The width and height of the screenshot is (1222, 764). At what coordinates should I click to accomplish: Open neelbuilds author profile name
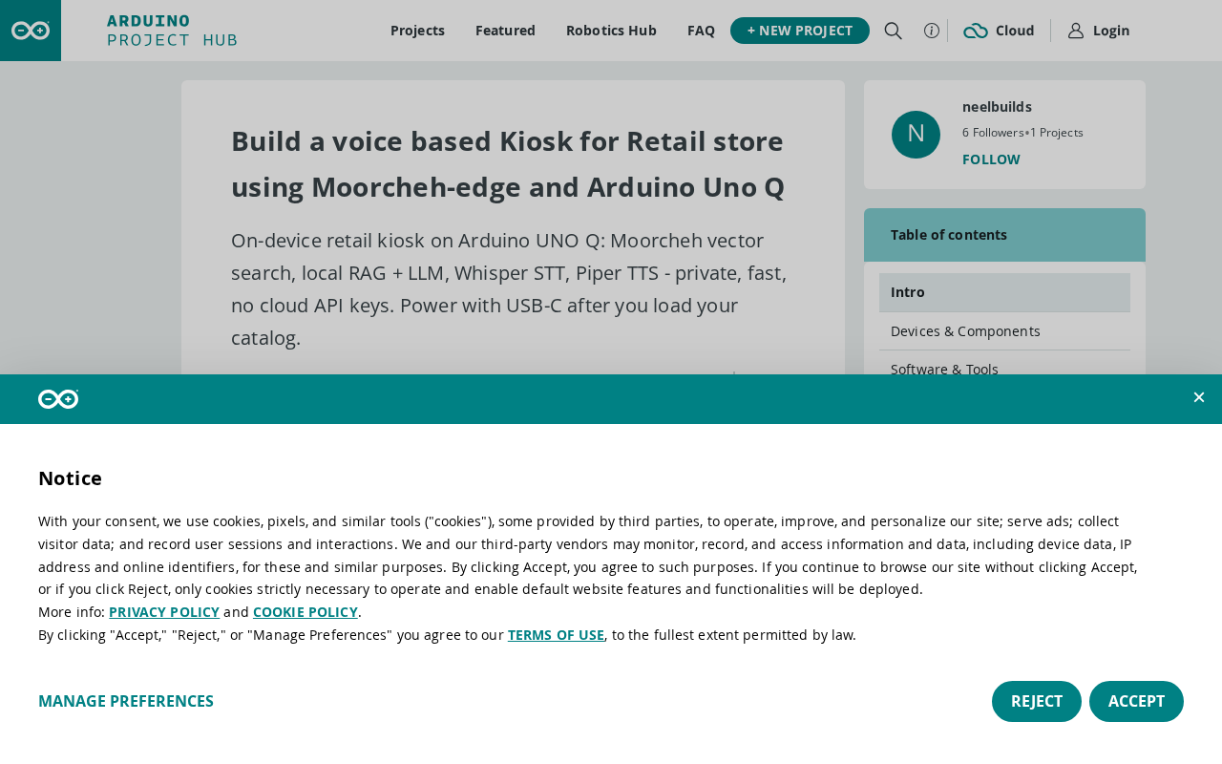[997, 107]
